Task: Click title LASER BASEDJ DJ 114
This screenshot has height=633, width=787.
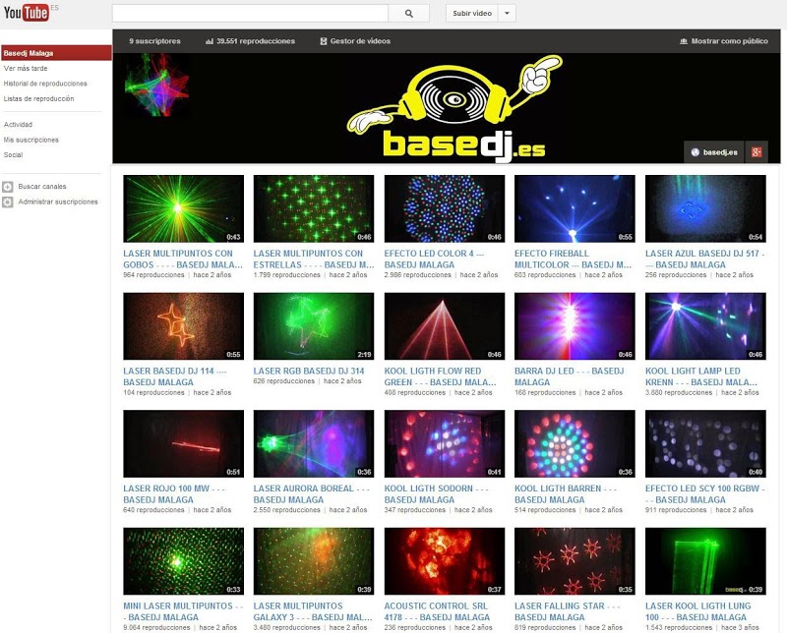Action: [175, 376]
